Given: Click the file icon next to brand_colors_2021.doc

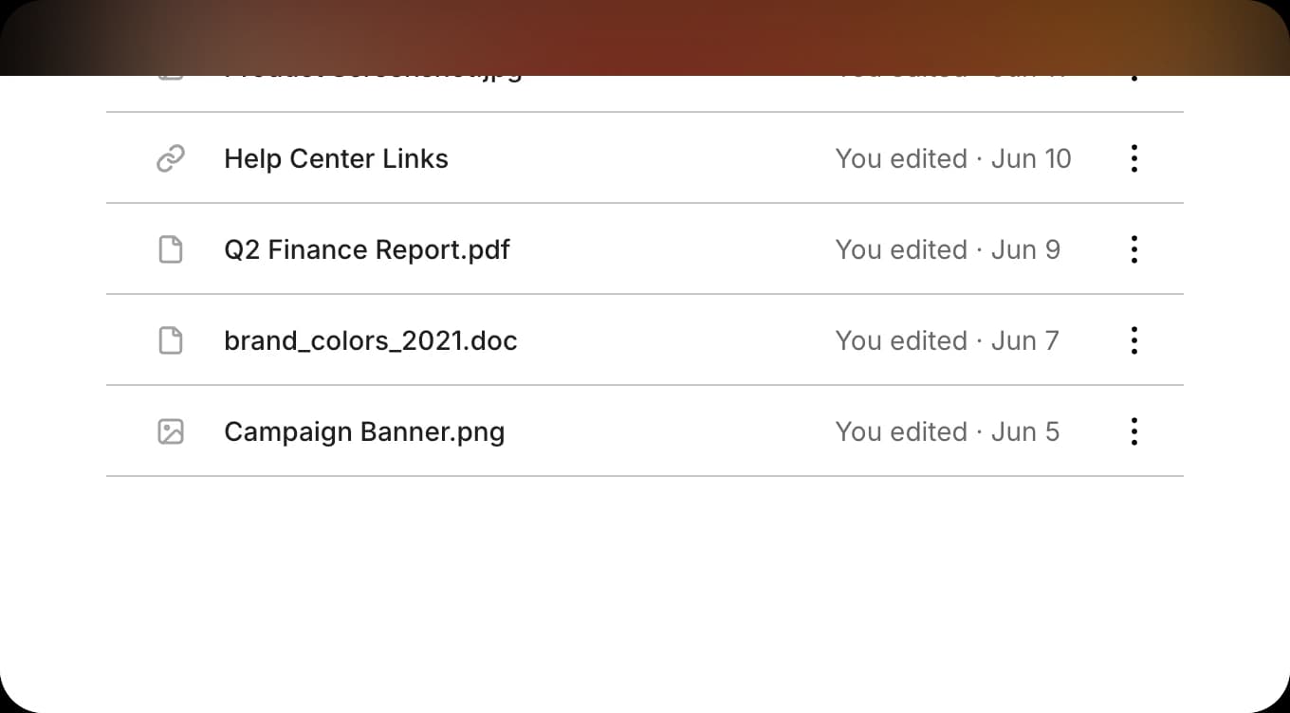Looking at the screenshot, I should pos(171,340).
